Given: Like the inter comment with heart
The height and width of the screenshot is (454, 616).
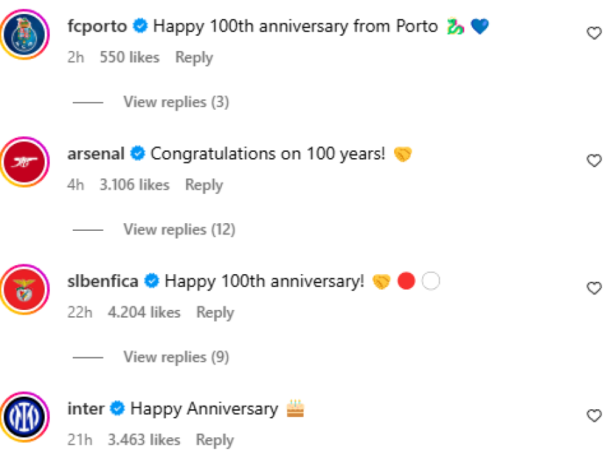Looking at the screenshot, I should pyautogui.click(x=594, y=416).
